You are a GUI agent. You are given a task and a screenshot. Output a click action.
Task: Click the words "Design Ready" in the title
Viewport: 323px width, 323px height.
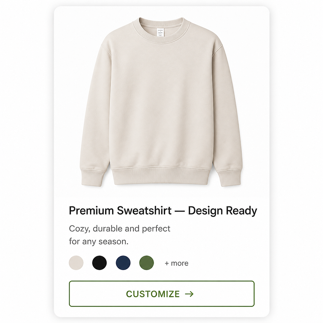pos(223,211)
